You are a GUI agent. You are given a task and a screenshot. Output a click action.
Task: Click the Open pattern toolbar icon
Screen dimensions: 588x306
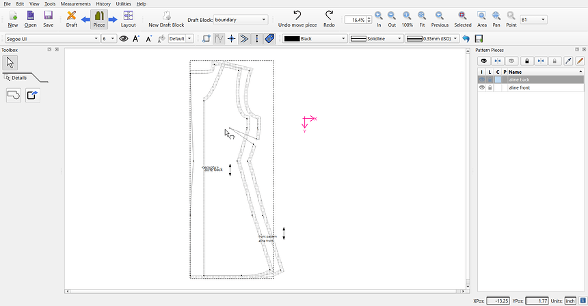(30, 19)
